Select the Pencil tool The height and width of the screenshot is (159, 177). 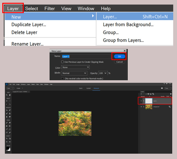coord(10,132)
